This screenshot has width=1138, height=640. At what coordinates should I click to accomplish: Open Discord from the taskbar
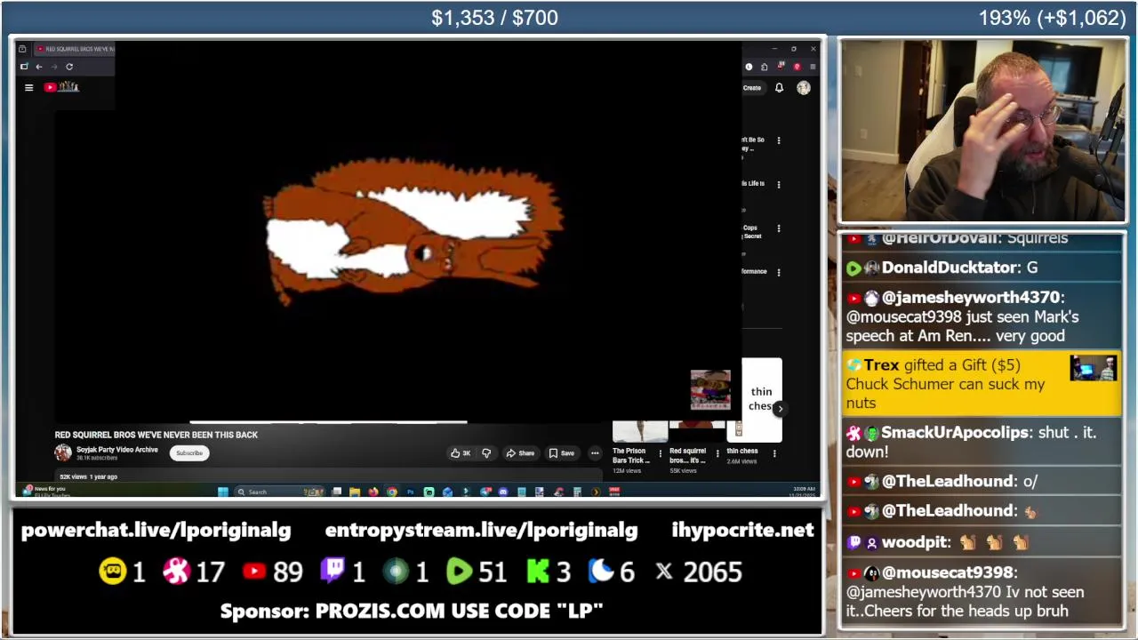click(x=503, y=492)
